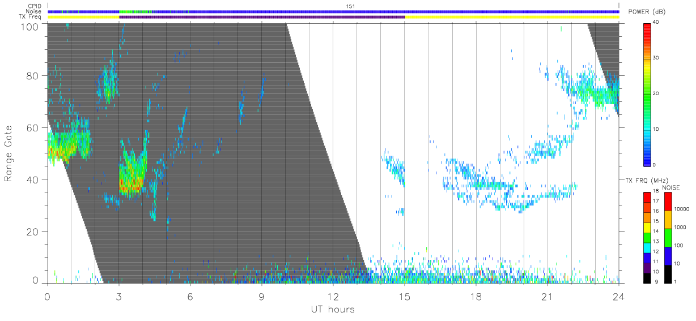Image resolution: width=696 pixels, height=321 pixels.
Task: Pick the cyan block in the TX FRQ legend
Action: click(647, 247)
